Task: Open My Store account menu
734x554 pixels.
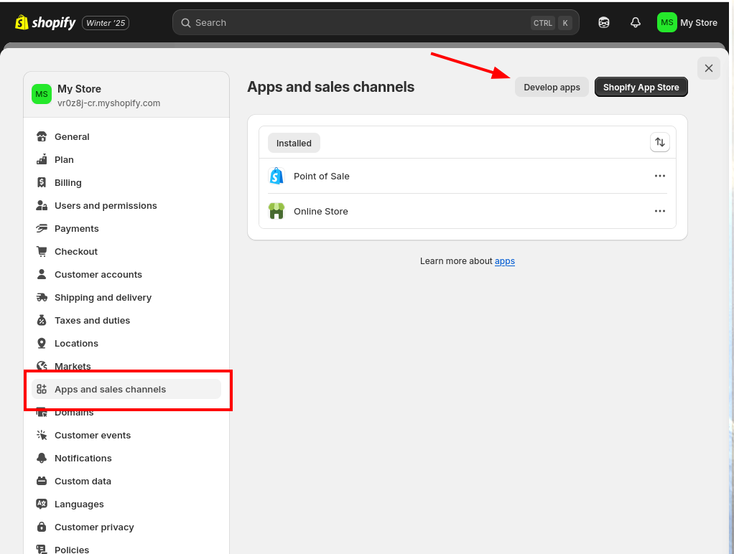Action: [687, 22]
